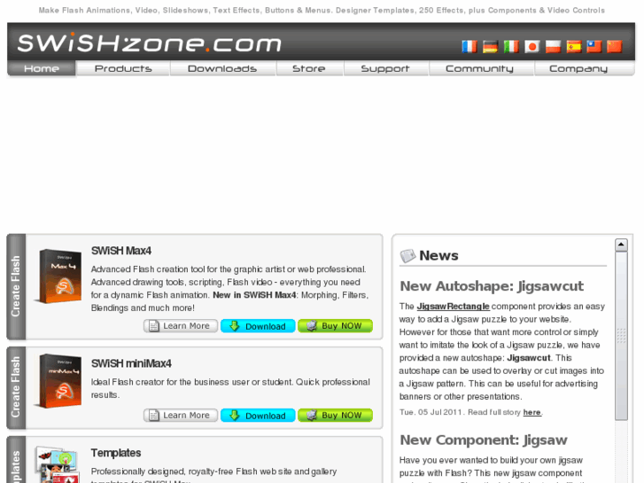Click the Create Flash tab beside SWiSH Max4
Viewport: 644px width, 483px height.
[x=16, y=286]
